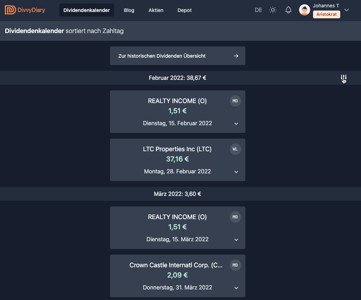
Task: Click the user avatar picture
Action: click(305, 10)
